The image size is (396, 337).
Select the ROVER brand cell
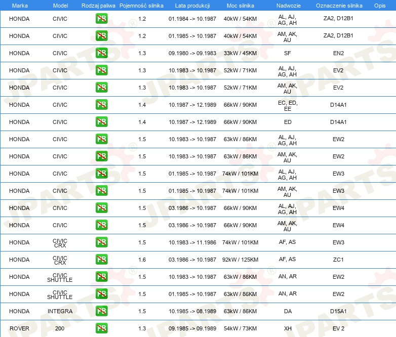tap(19, 328)
